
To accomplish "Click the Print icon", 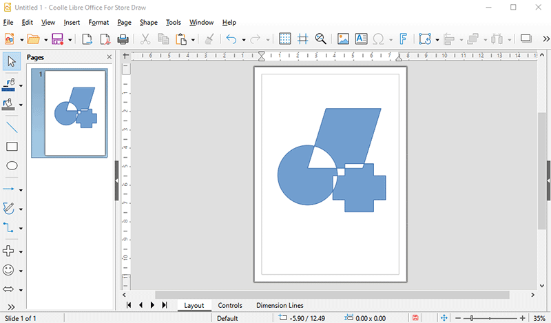I will click(123, 39).
